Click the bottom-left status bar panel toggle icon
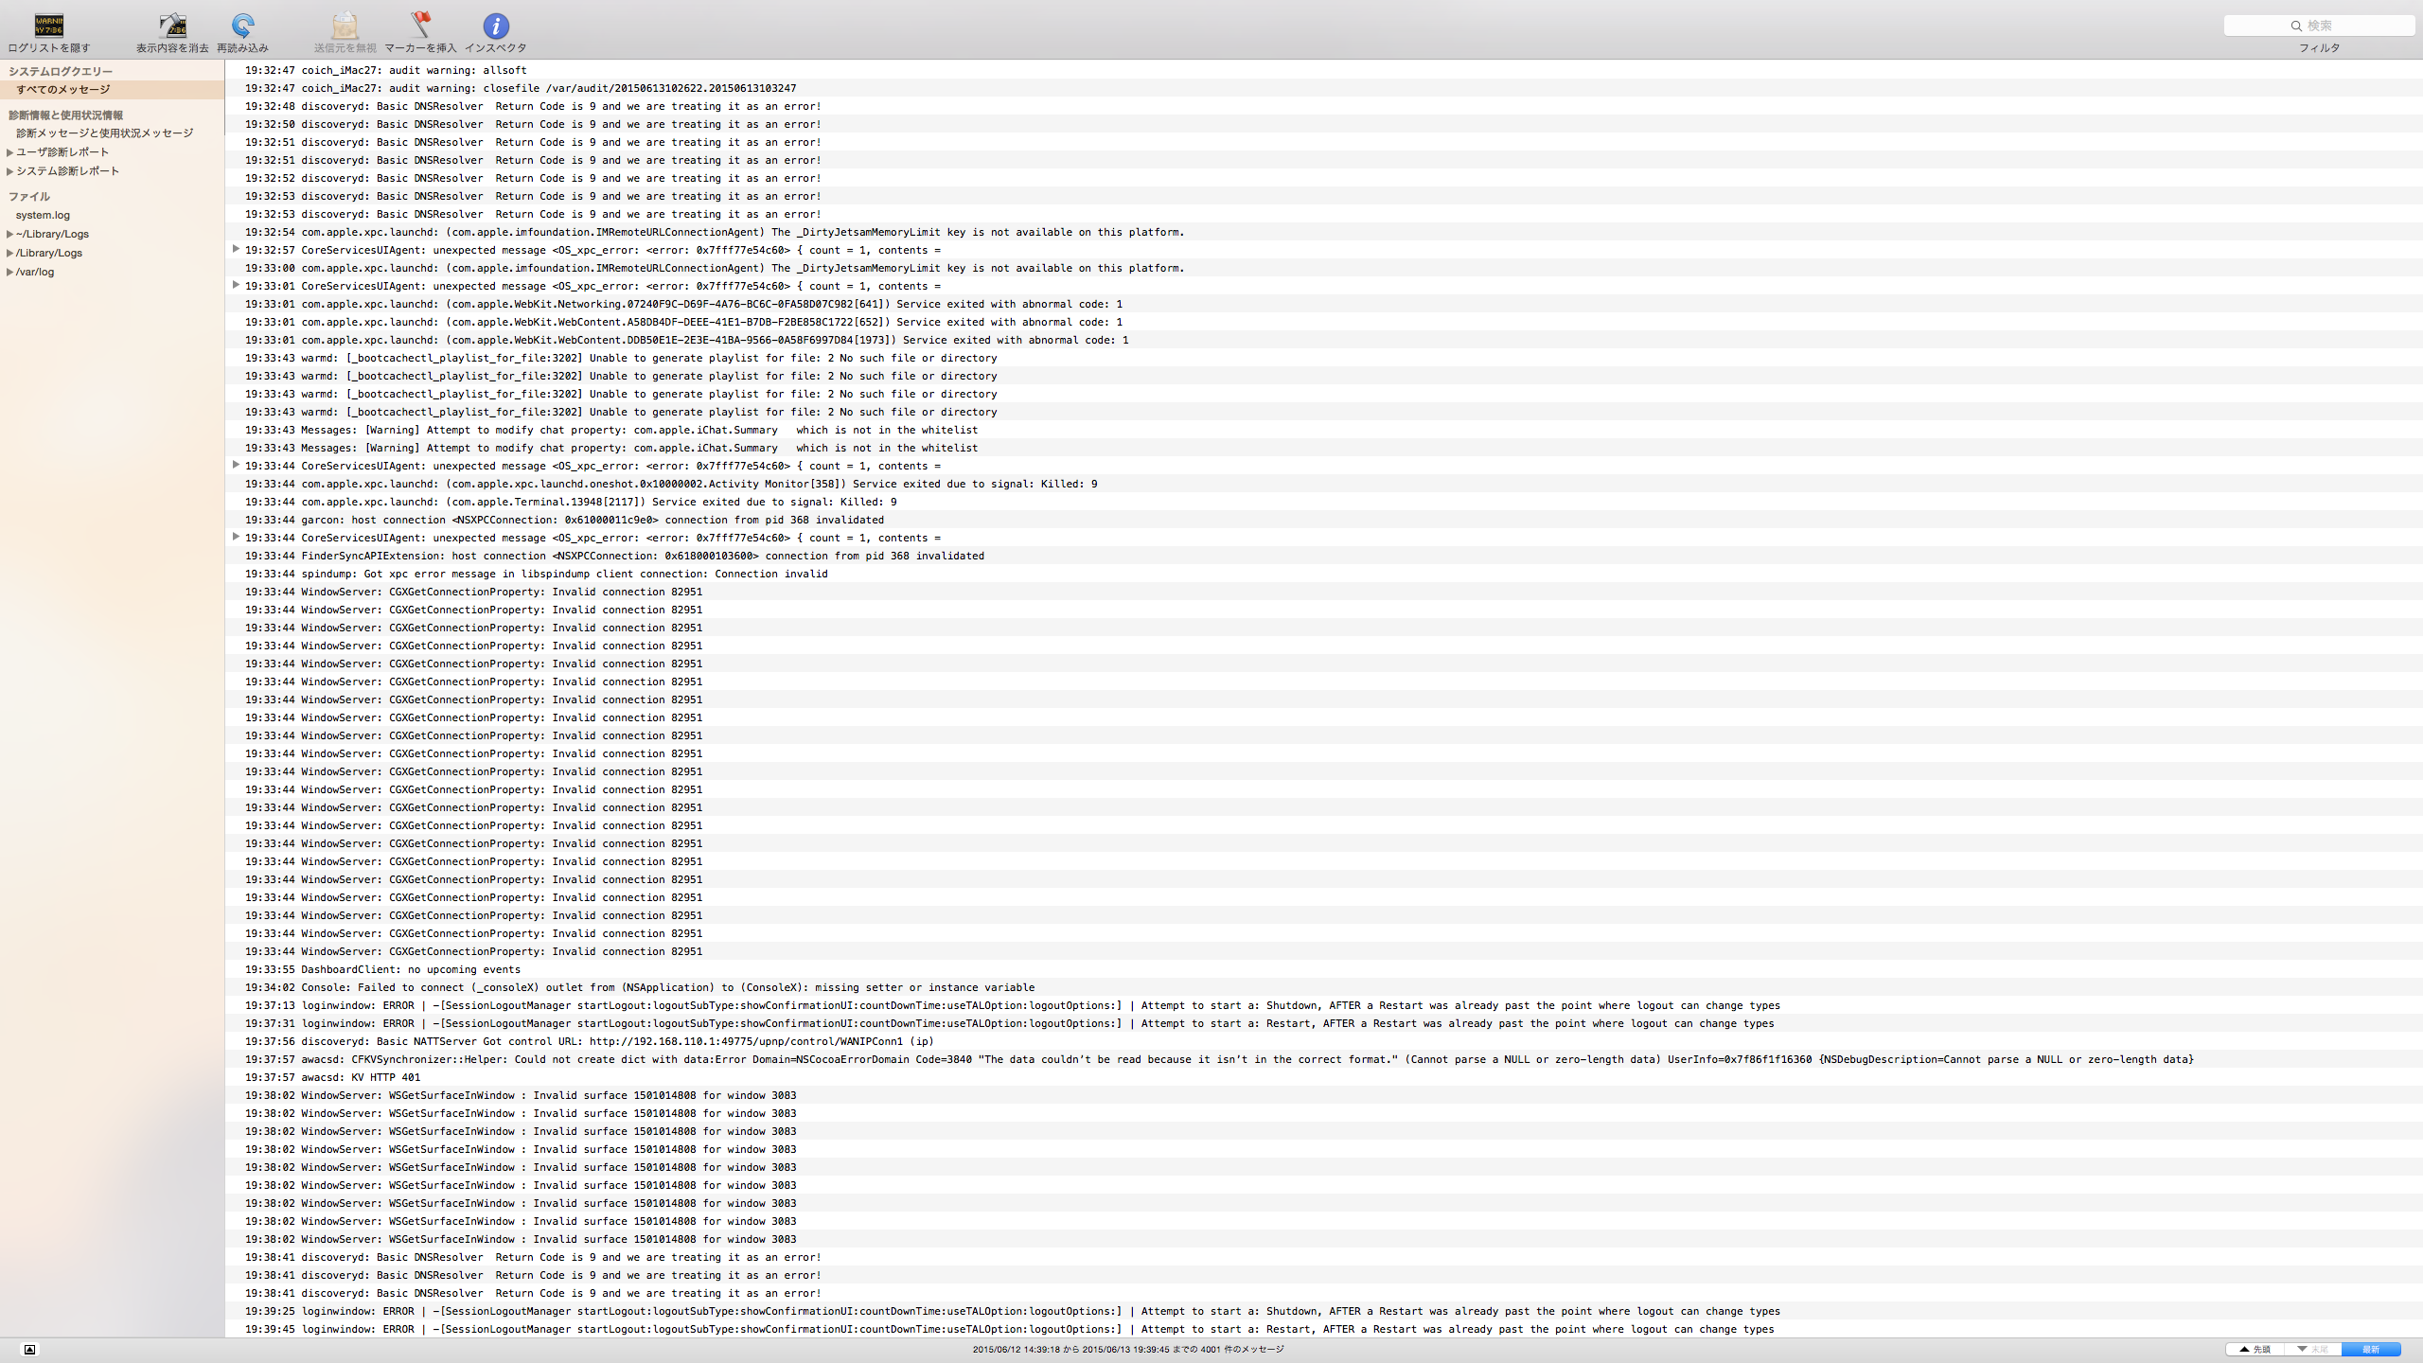 29,1350
